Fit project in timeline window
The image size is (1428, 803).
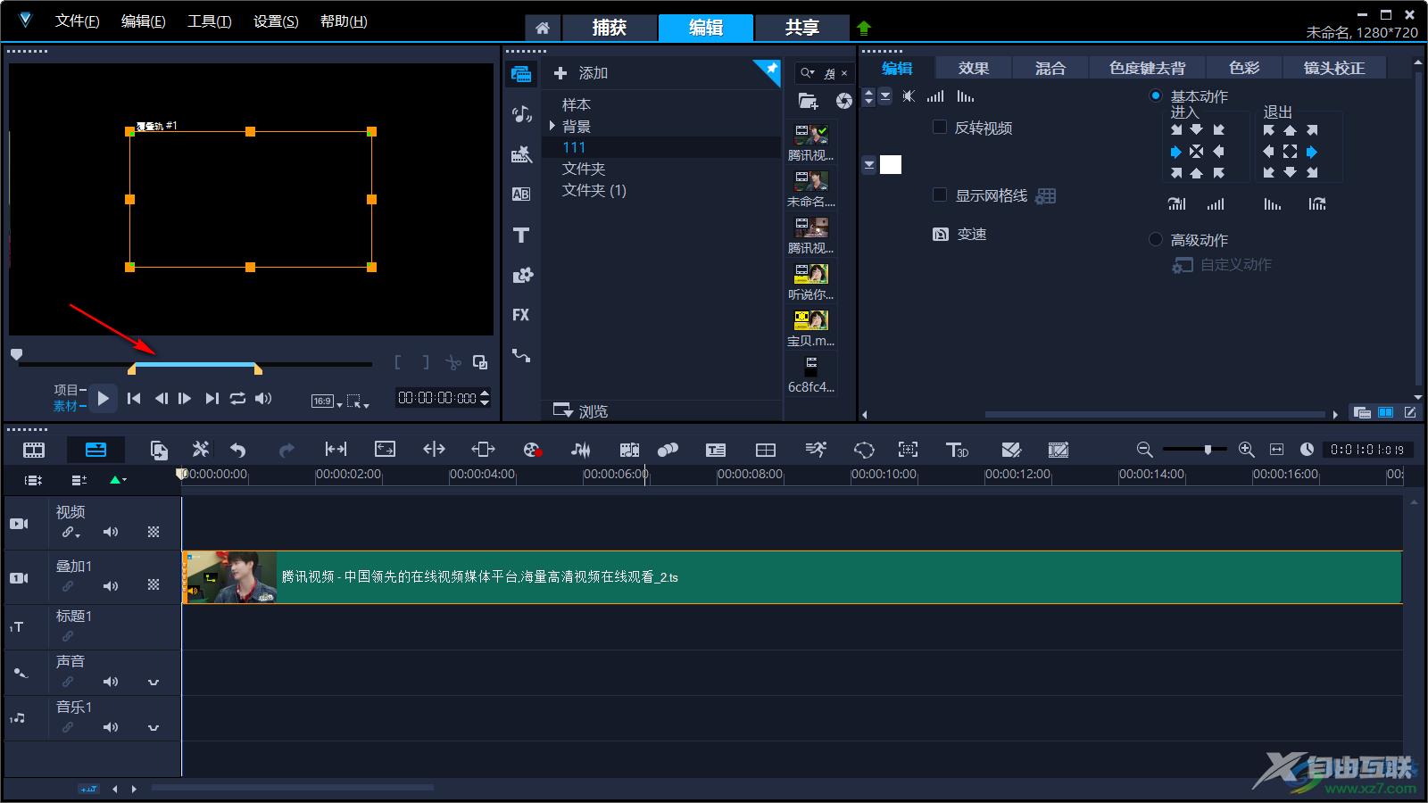click(1276, 450)
